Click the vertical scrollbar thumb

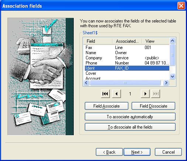pyautogui.click(x=172, y=55)
